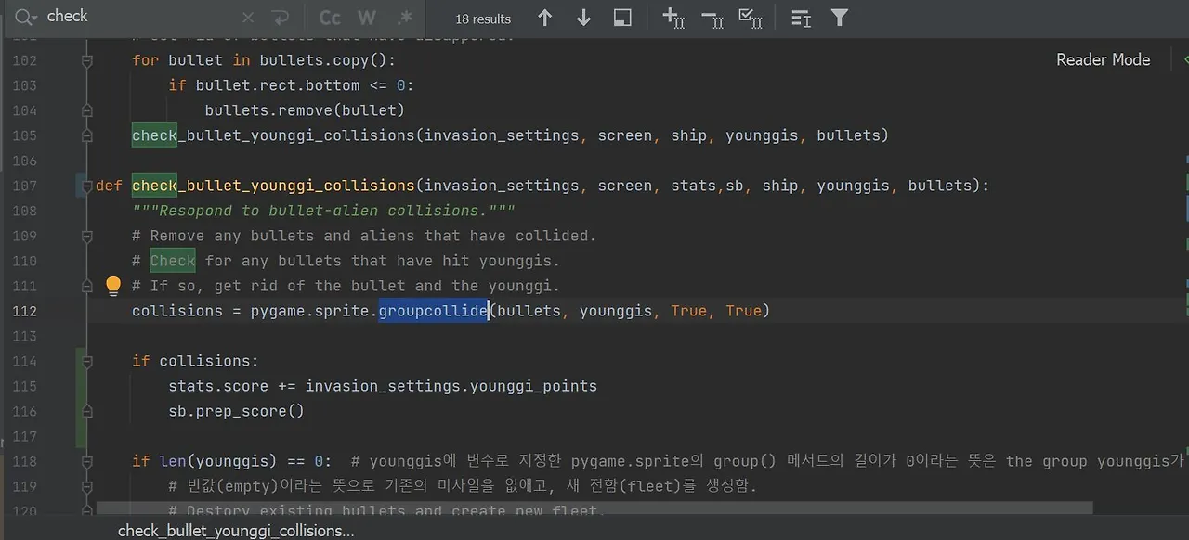Go to previous occurrence with up arrow
1189x540 pixels.
pos(545,18)
